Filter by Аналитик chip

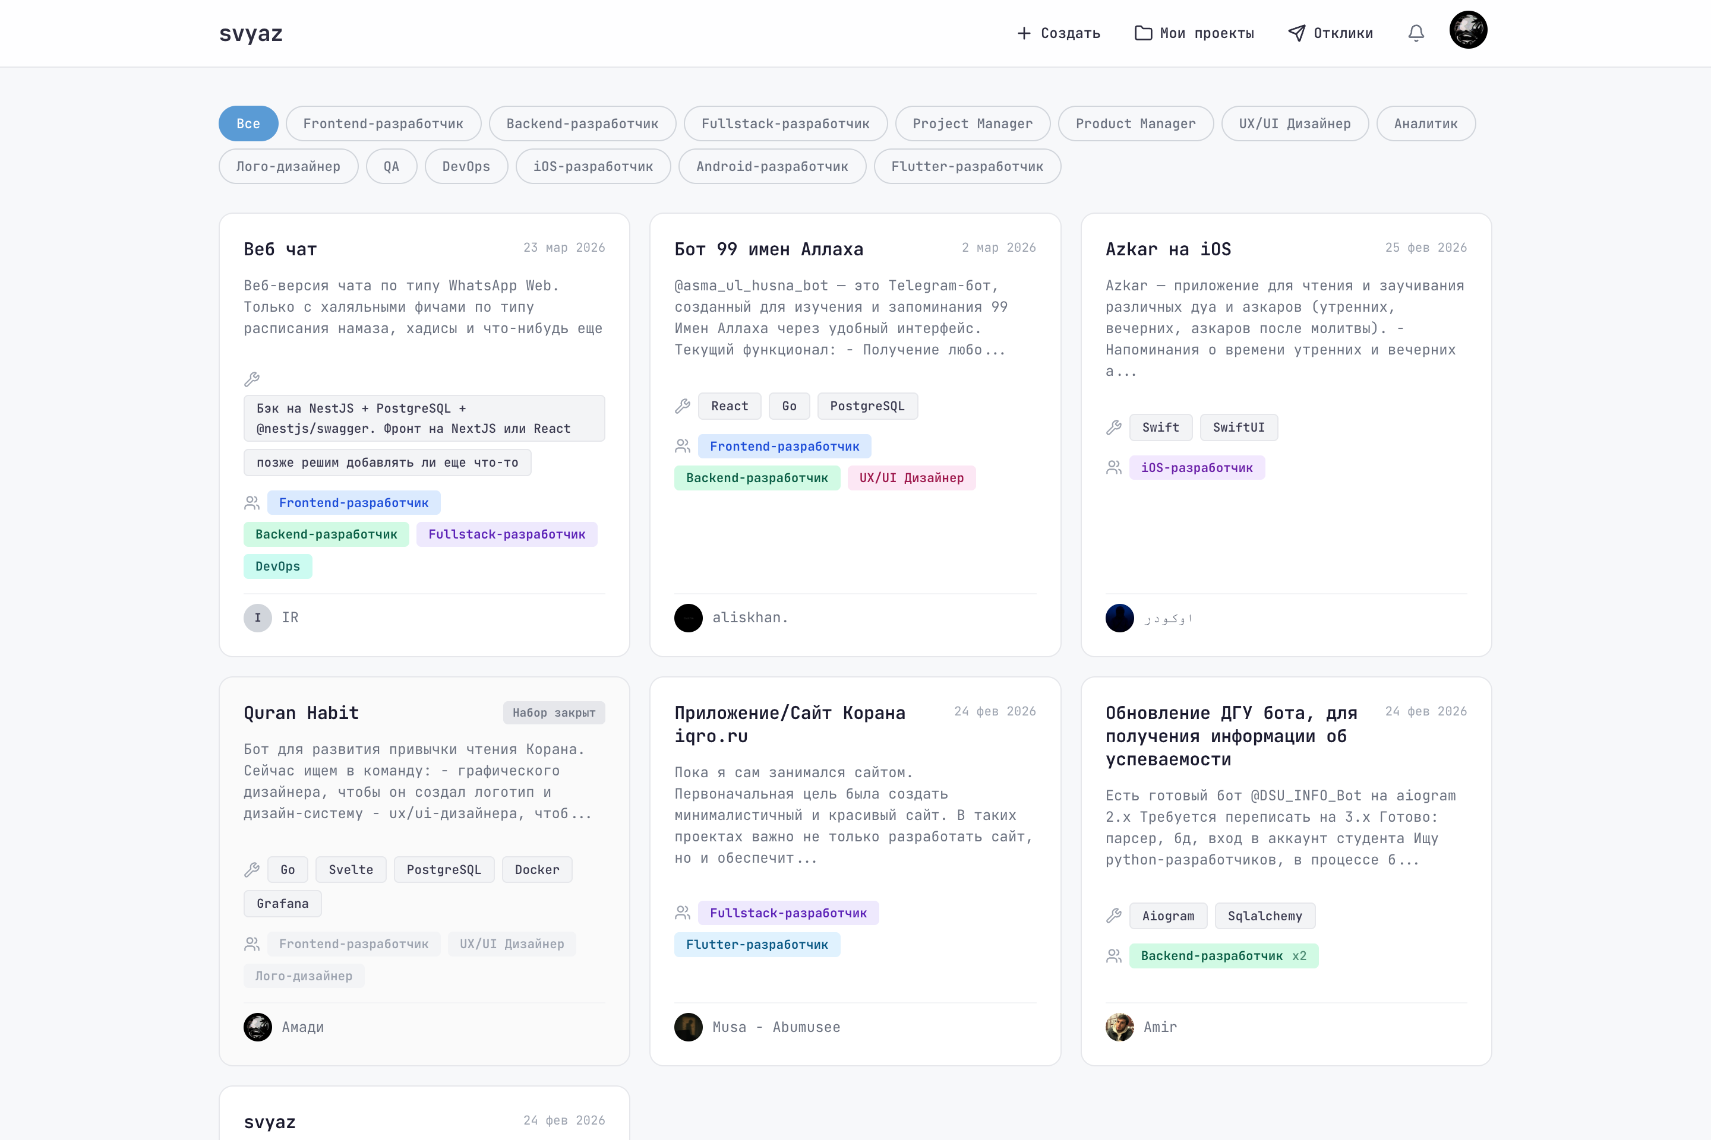1426,123
